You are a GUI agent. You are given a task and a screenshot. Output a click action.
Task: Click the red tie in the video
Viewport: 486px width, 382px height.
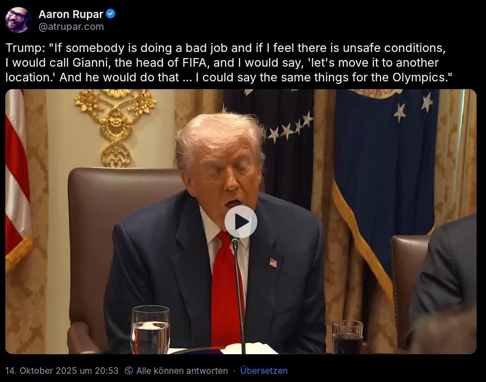(226, 291)
